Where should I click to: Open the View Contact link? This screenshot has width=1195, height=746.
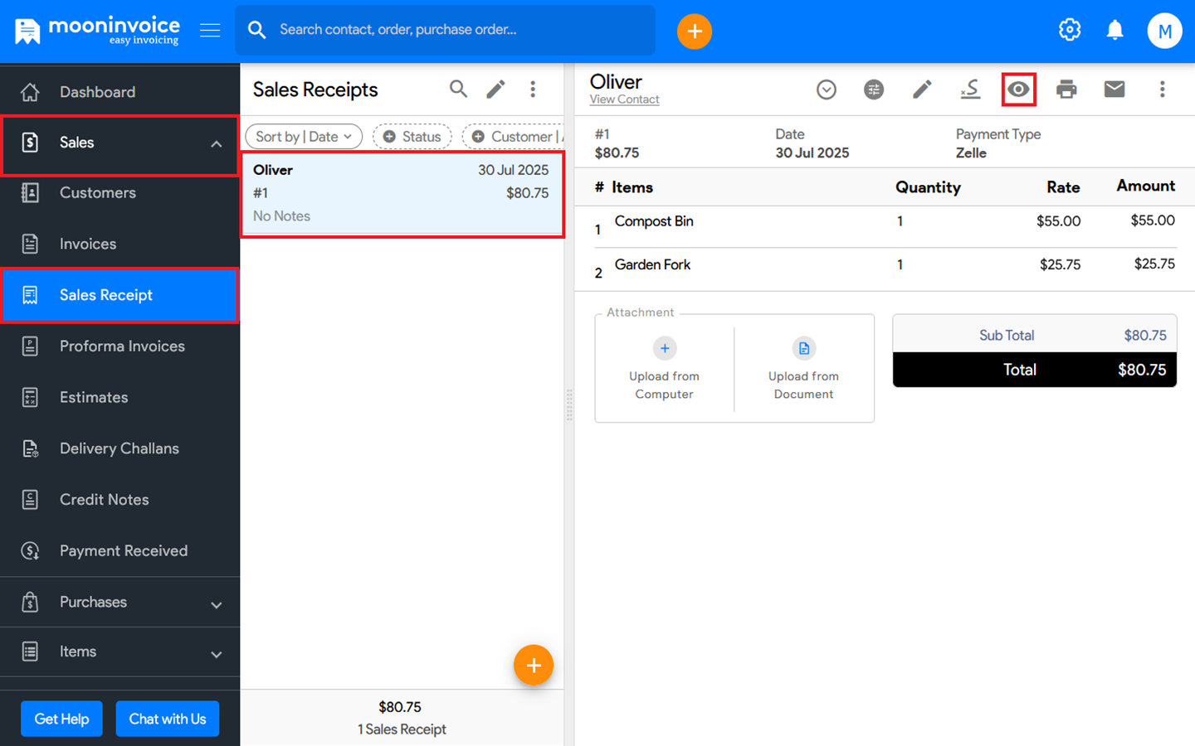point(624,99)
